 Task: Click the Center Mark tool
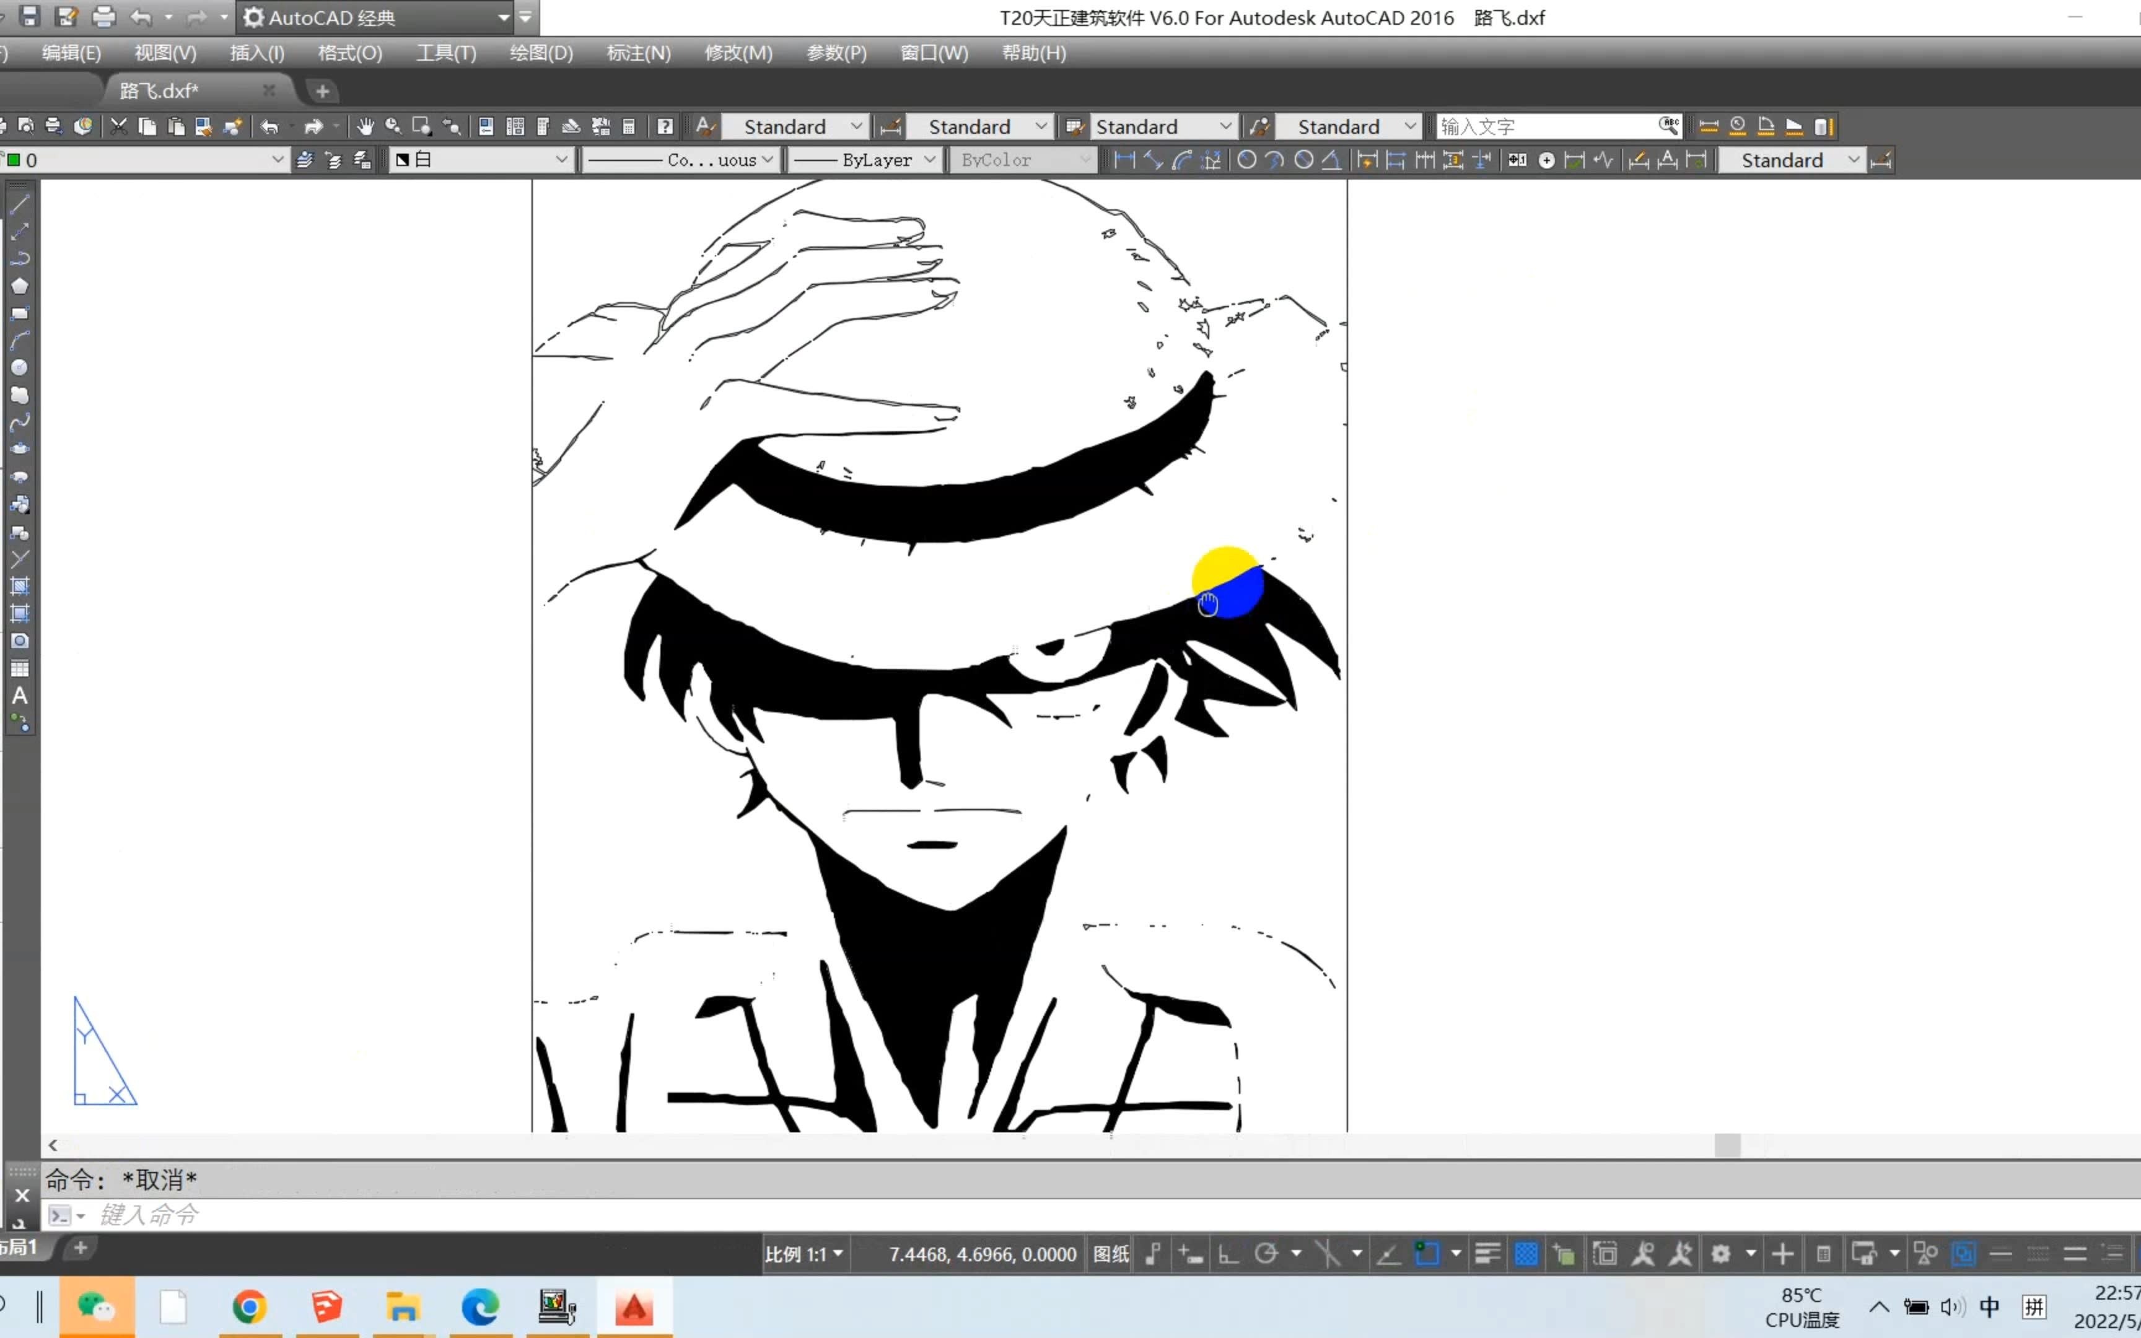click(x=1546, y=160)
